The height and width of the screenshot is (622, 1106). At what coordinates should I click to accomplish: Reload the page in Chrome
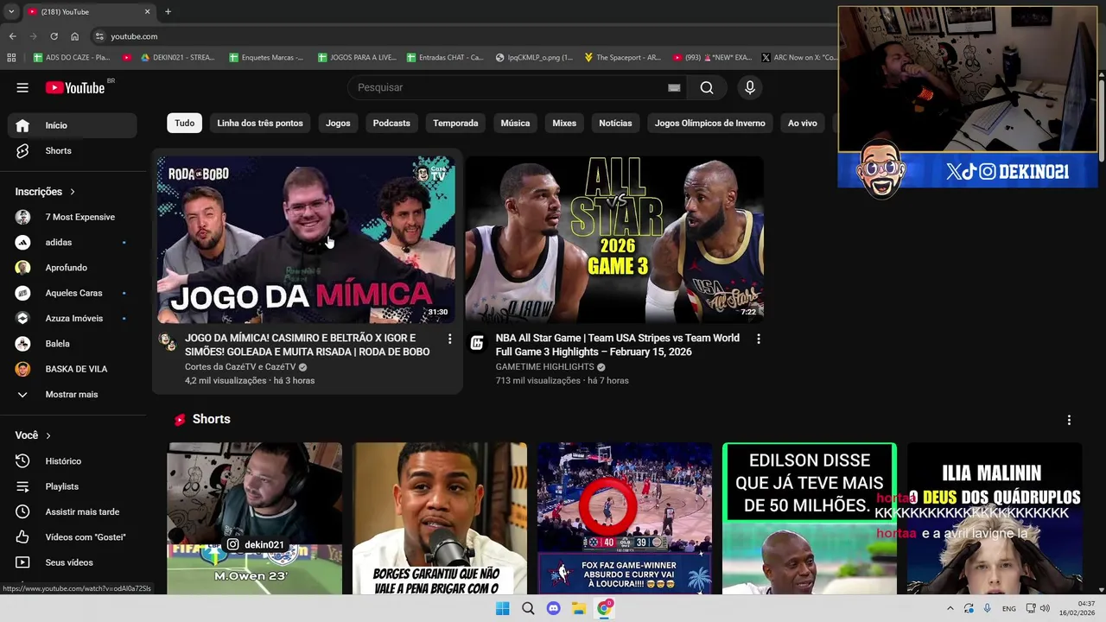(x=54, y=36)
